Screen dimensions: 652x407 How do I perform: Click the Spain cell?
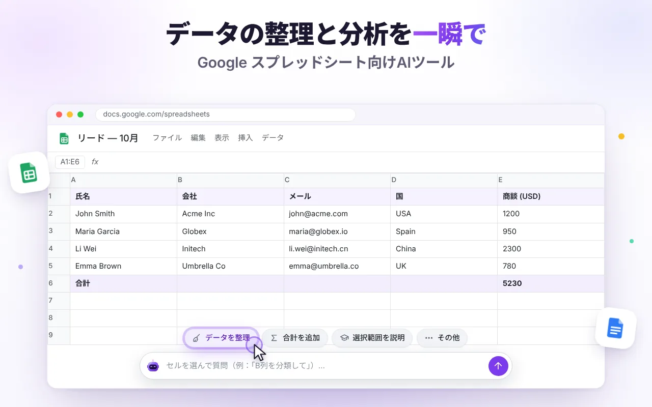pyautogui.click(x=444, y=231)
